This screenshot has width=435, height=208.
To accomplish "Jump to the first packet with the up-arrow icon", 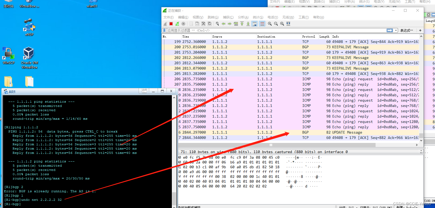I will (x=242, y=24).
